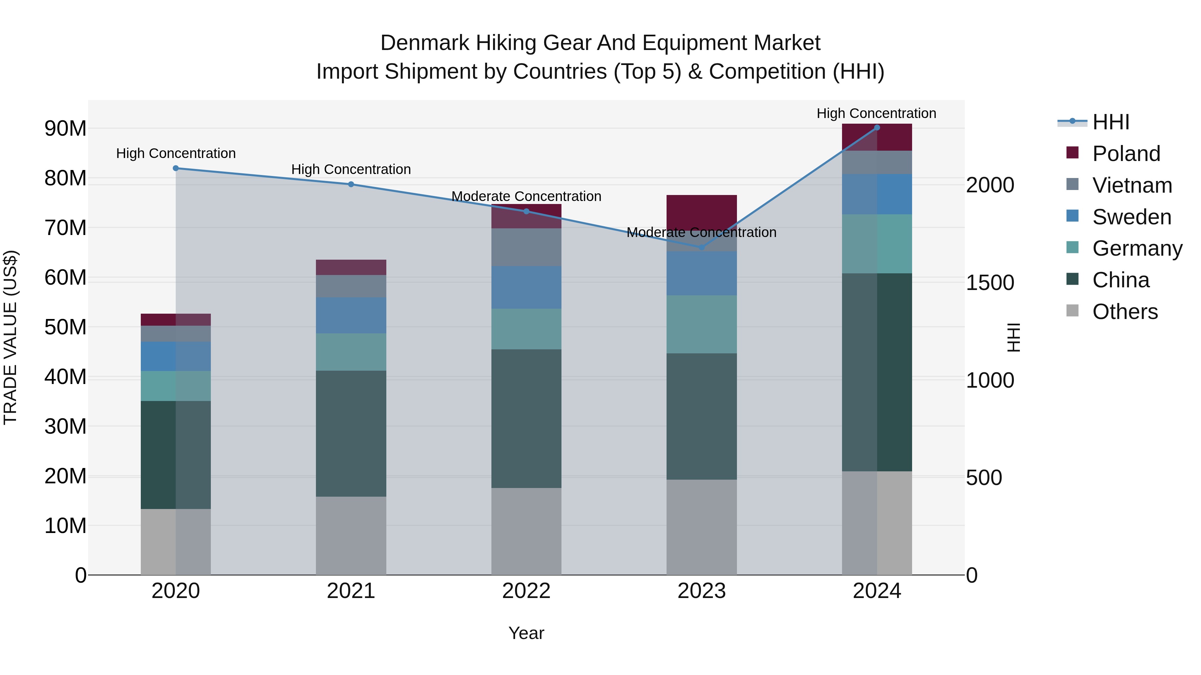Toggle the Germany legend entry
Viewport: 1201px width, 675px height.
(1124, 248)
